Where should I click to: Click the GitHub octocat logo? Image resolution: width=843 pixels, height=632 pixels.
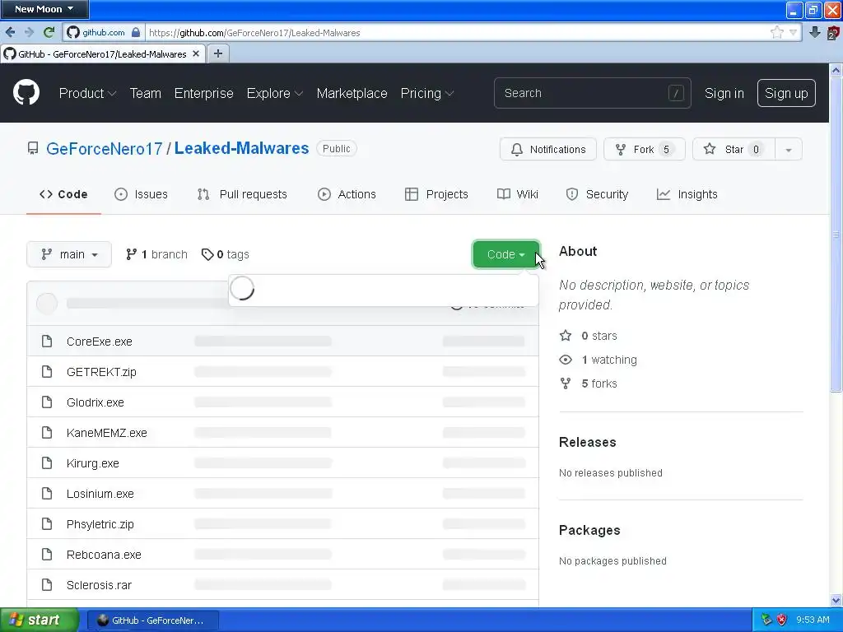click(26, 92)
